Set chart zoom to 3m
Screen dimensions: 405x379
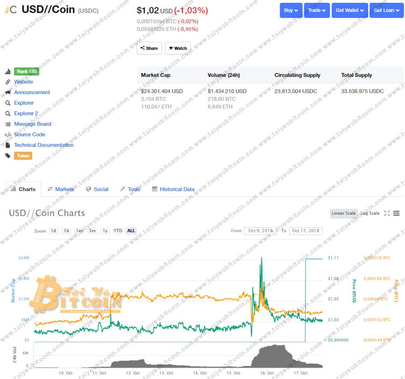click(x=92, y=231)
